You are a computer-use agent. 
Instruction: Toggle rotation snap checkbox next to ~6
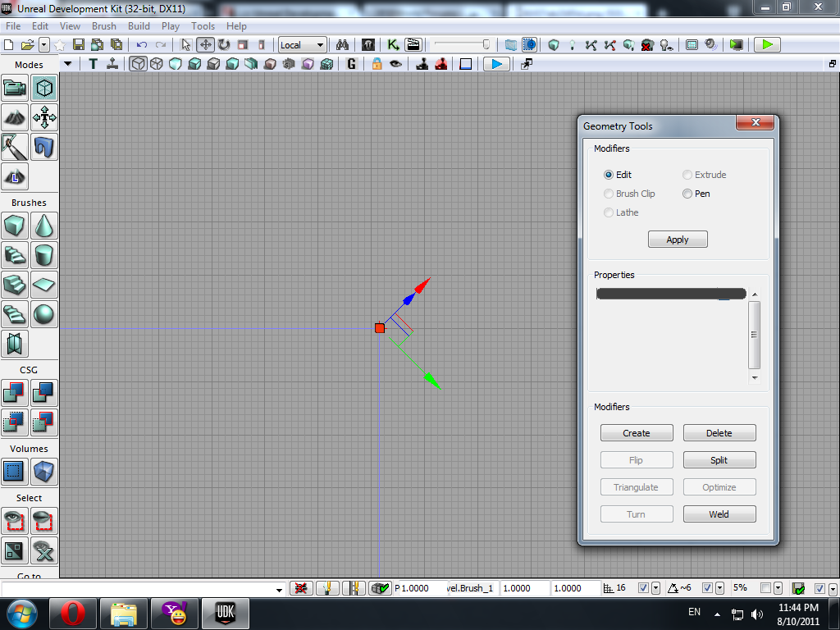(707, 588)
